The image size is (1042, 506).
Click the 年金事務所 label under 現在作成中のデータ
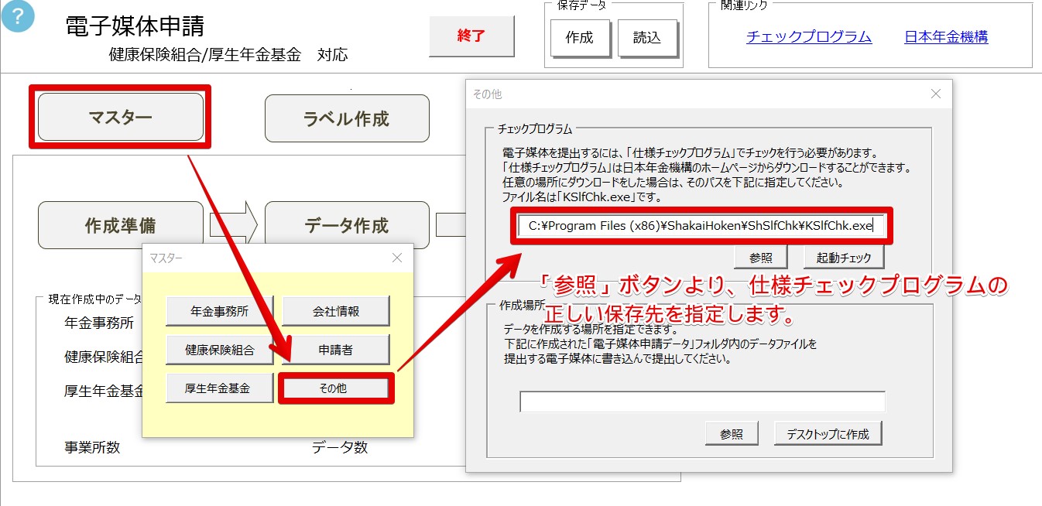pos(100,323)
